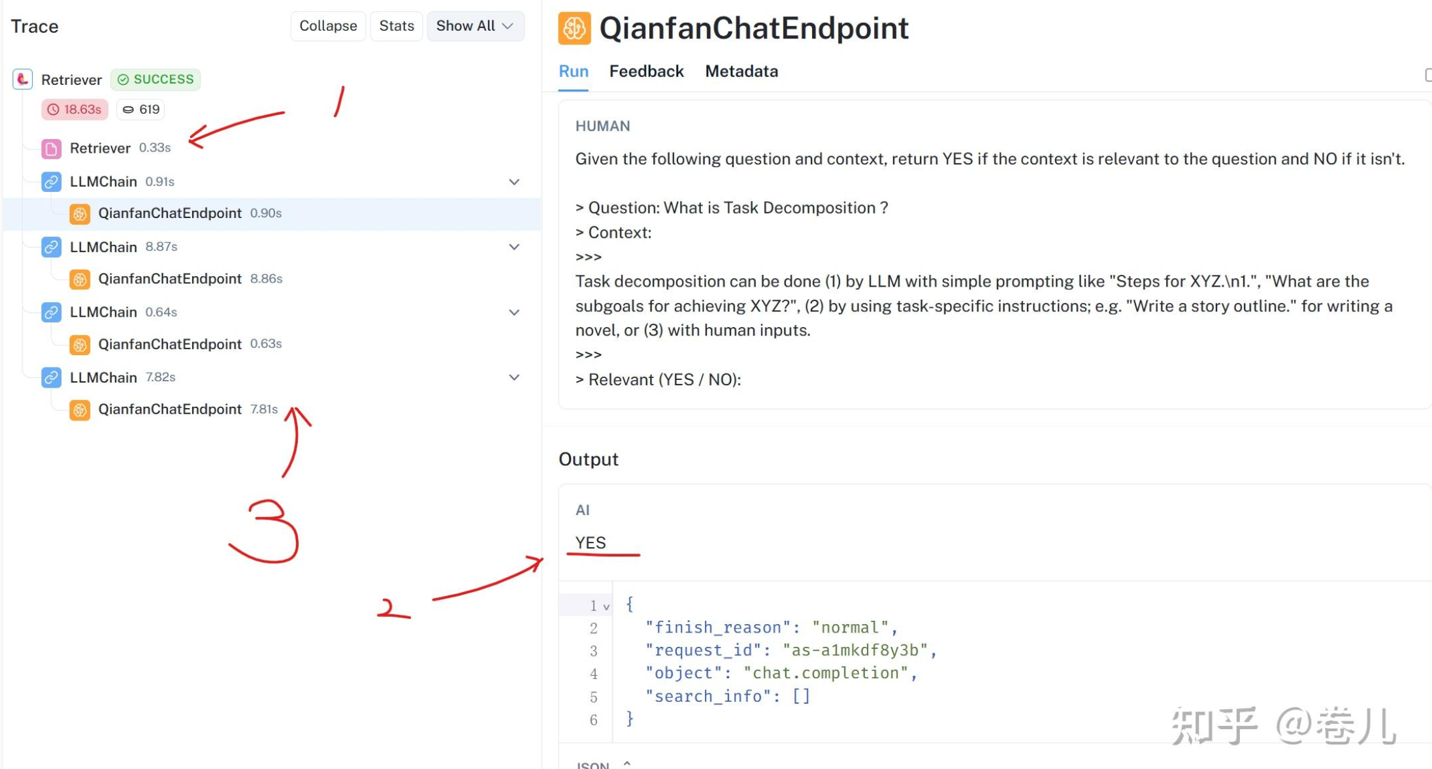Fold JSON output at line 1
This screenshot has height=769, width=1432.
point(606,606)
